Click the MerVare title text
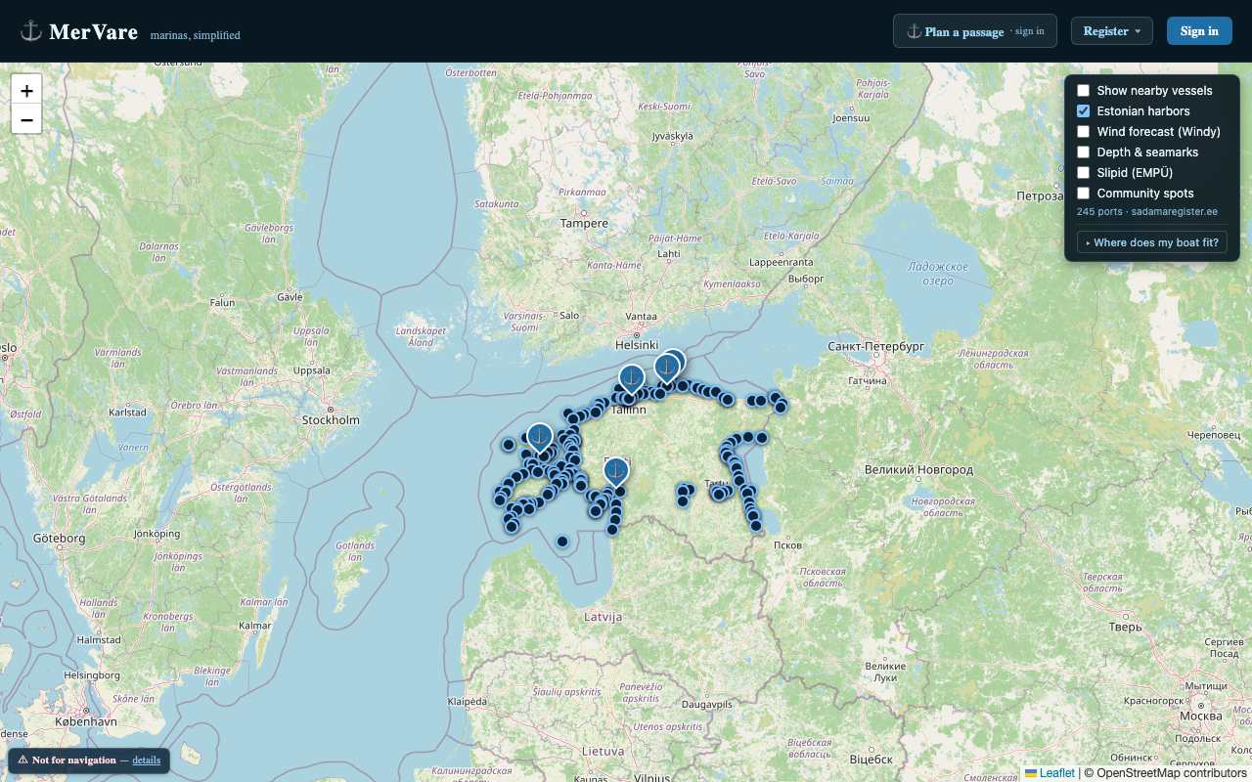The width and height of the screenshot is (1252, 782). (93, 31)
